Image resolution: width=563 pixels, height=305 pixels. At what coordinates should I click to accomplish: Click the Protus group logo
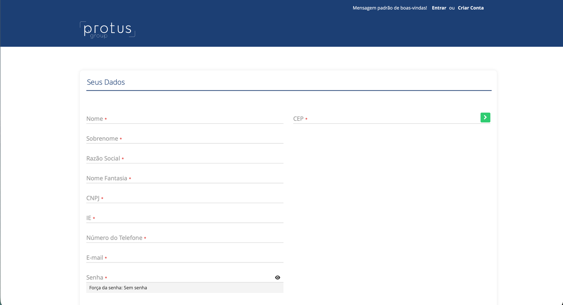point(107,30)
